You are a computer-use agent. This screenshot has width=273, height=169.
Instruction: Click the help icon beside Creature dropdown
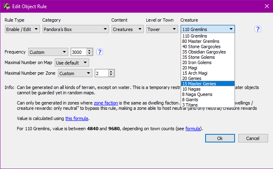[x=258, y=29]
